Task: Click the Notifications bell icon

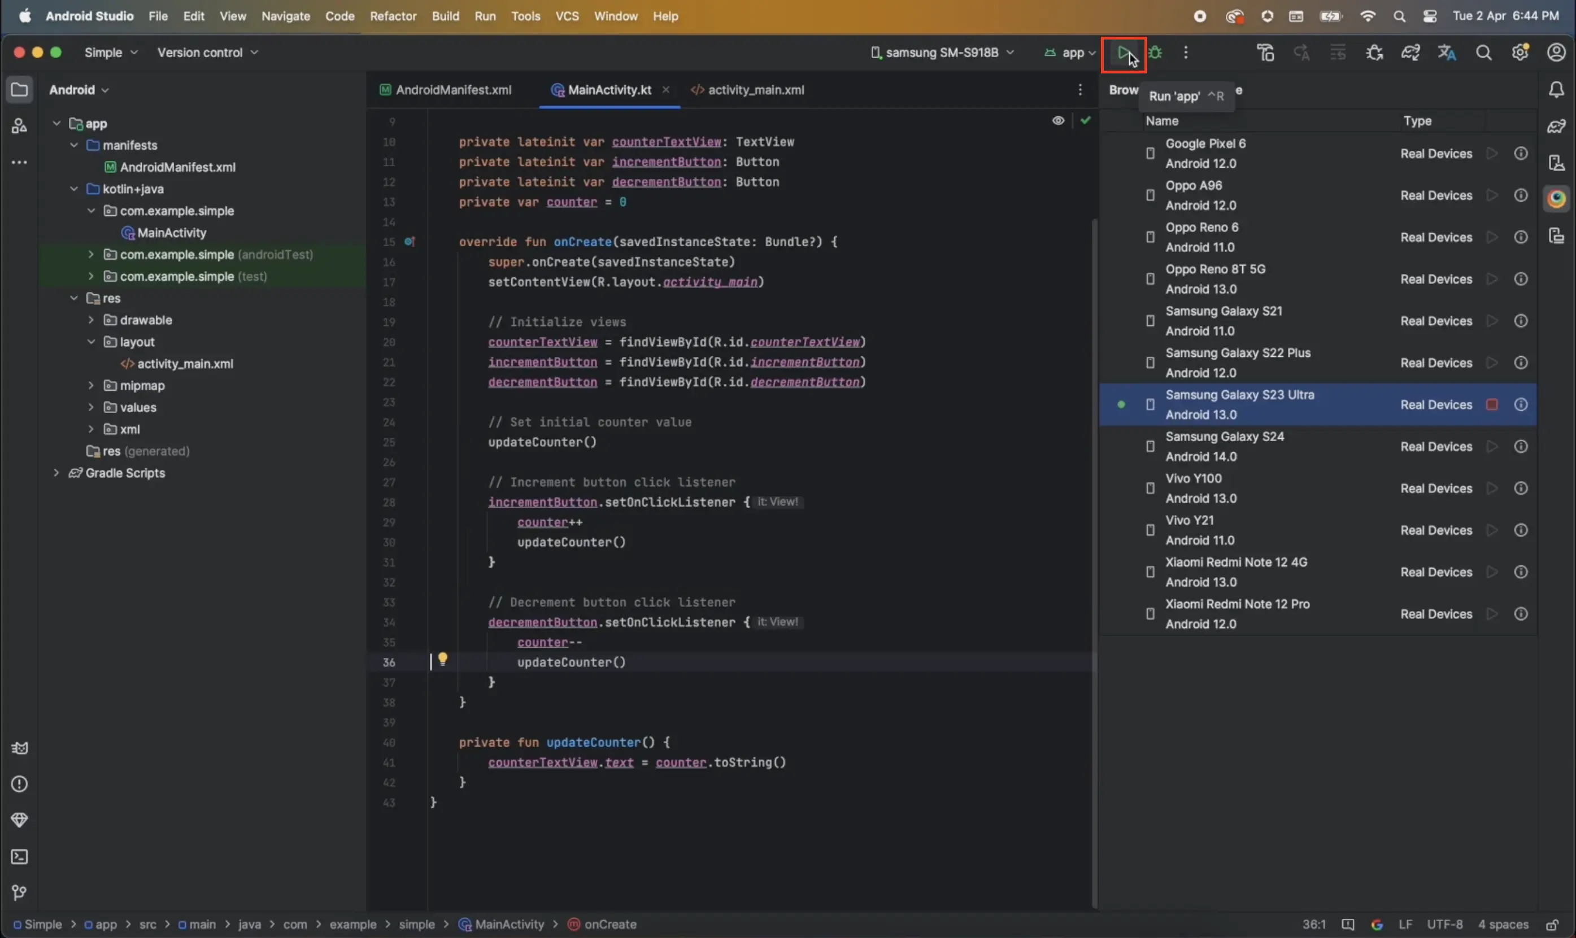Action: coord(1556,90)
